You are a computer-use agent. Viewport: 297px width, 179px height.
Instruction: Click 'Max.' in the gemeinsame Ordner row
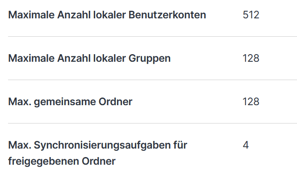point(20,102)
